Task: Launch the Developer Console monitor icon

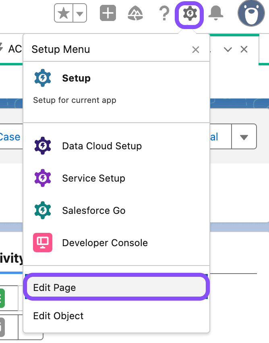Action: pyautogui.click(x=43, y=243)
